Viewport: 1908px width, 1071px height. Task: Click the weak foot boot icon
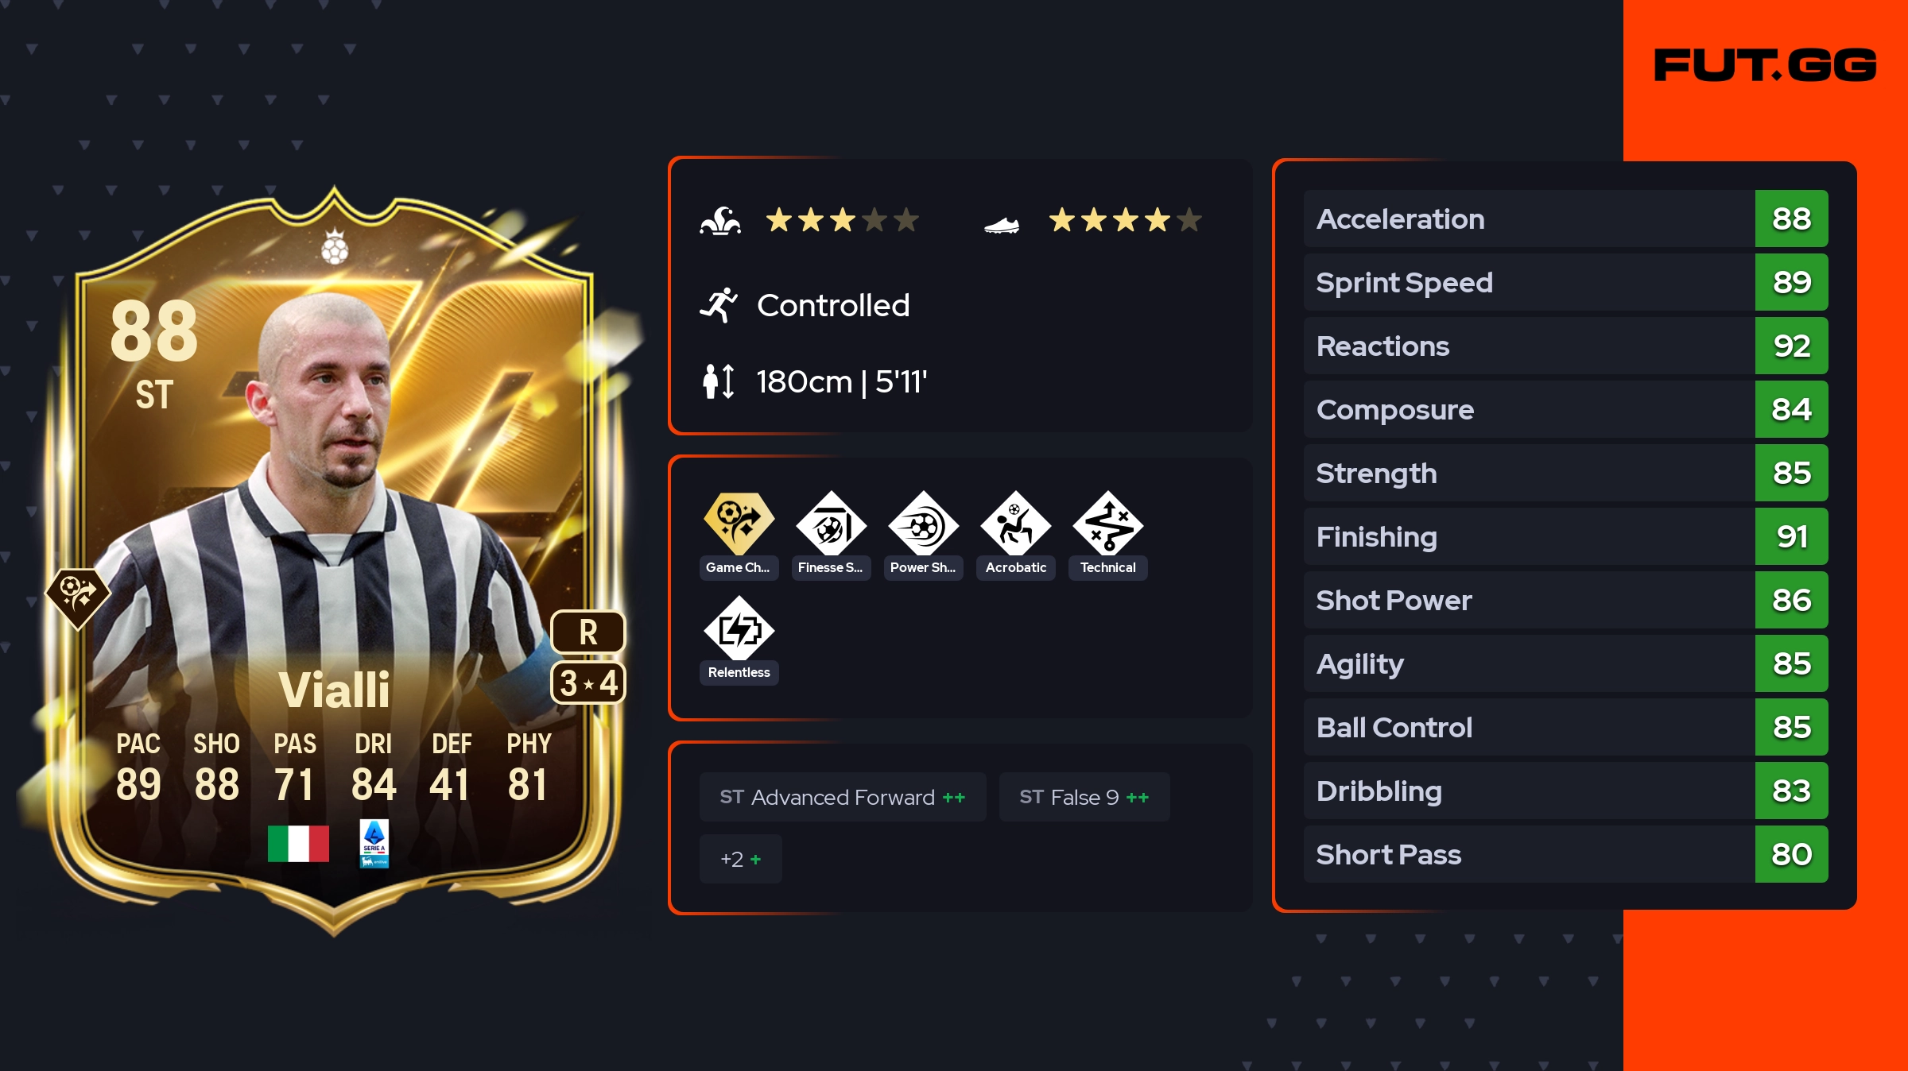click(1002, 226)
